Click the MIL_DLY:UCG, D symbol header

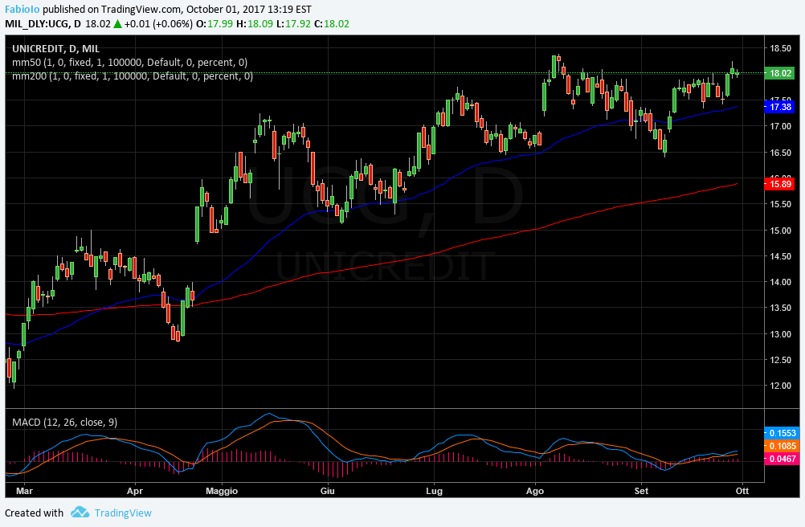tap(43, 23)
